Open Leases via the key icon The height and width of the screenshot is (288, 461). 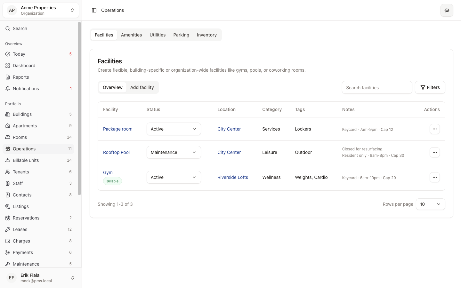pyautogui.click(x=8, y=229)
